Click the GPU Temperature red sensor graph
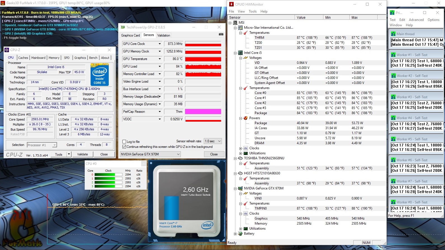Viewport: 445px width, 250px height. 203,59
